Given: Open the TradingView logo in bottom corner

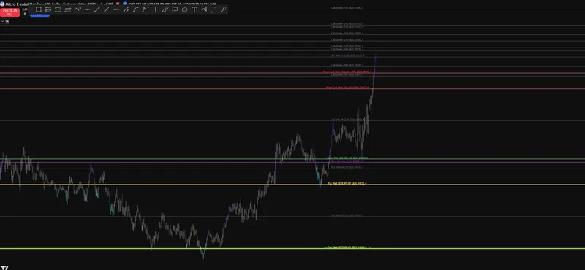Looking at the screenshot, I should [4, 267].
